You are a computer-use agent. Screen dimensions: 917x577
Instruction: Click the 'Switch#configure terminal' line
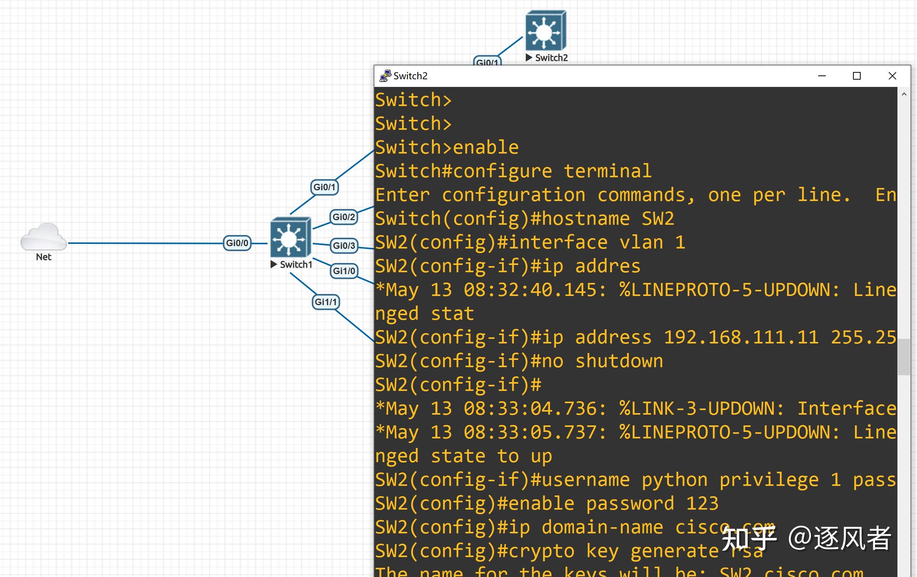(x=513, y=171)
